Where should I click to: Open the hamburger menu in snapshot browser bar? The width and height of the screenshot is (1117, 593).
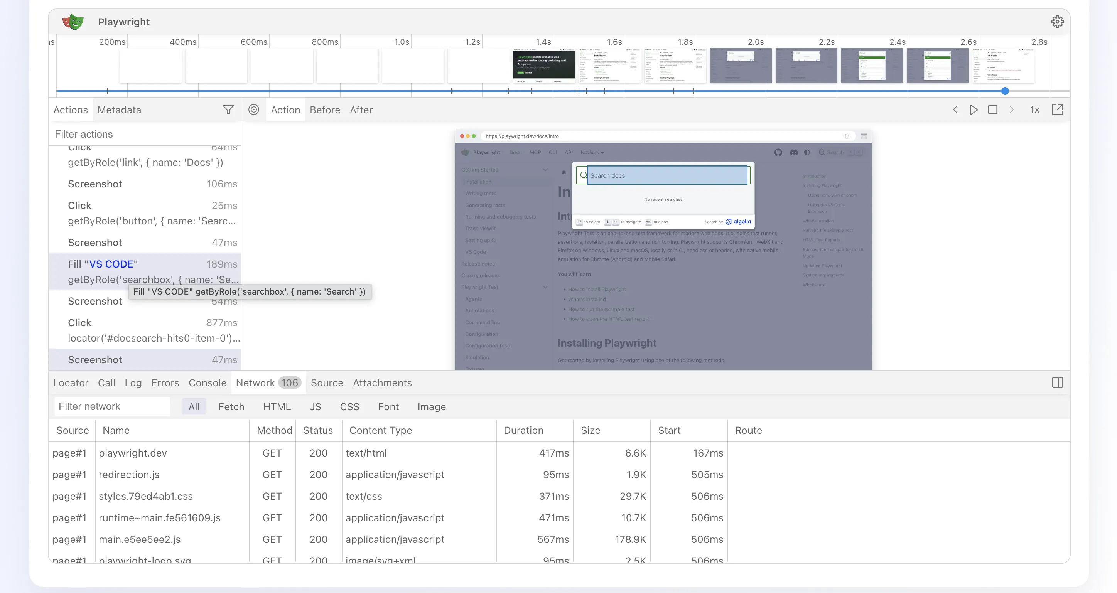[x=864, y=136]
